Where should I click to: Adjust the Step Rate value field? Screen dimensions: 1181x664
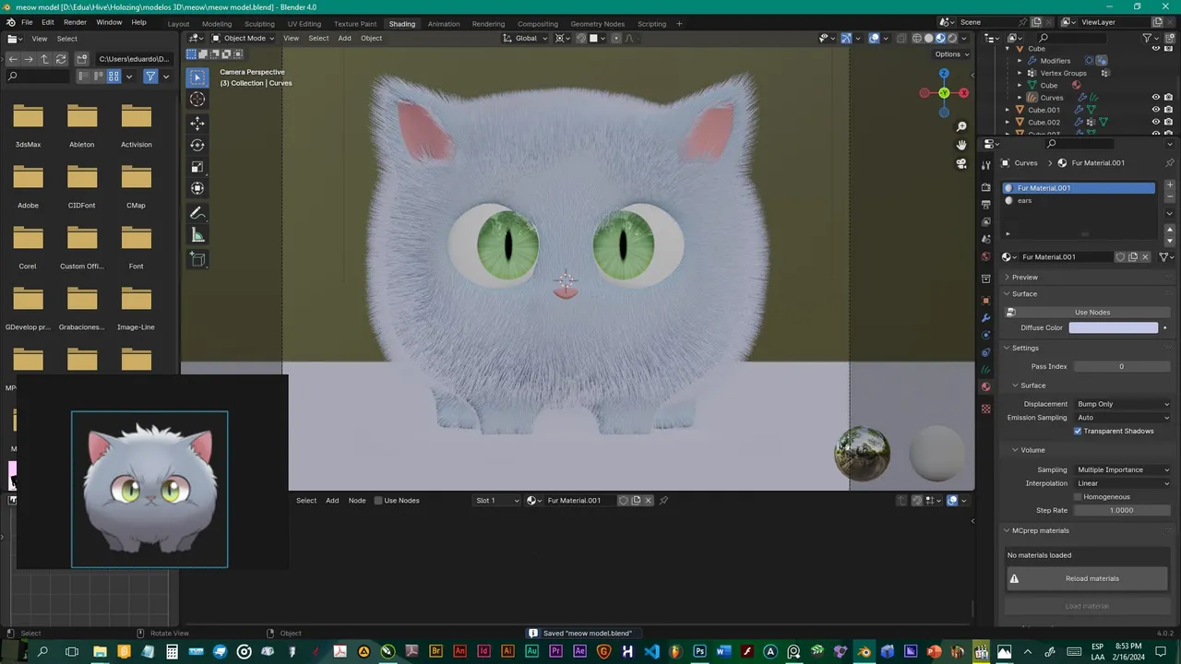tap(1121, 510)
